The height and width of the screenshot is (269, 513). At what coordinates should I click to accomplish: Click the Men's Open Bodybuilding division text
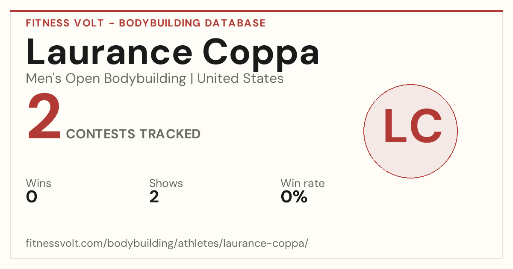click(x=106, y=79)
